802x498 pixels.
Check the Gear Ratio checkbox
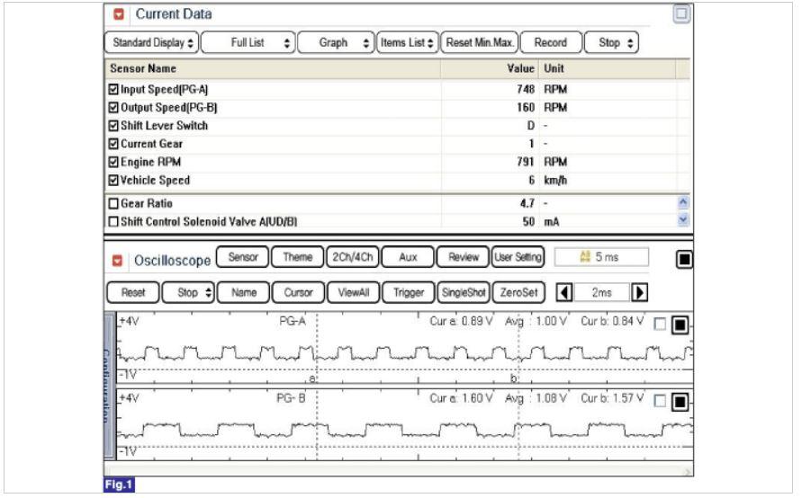[x=113, y=204]
